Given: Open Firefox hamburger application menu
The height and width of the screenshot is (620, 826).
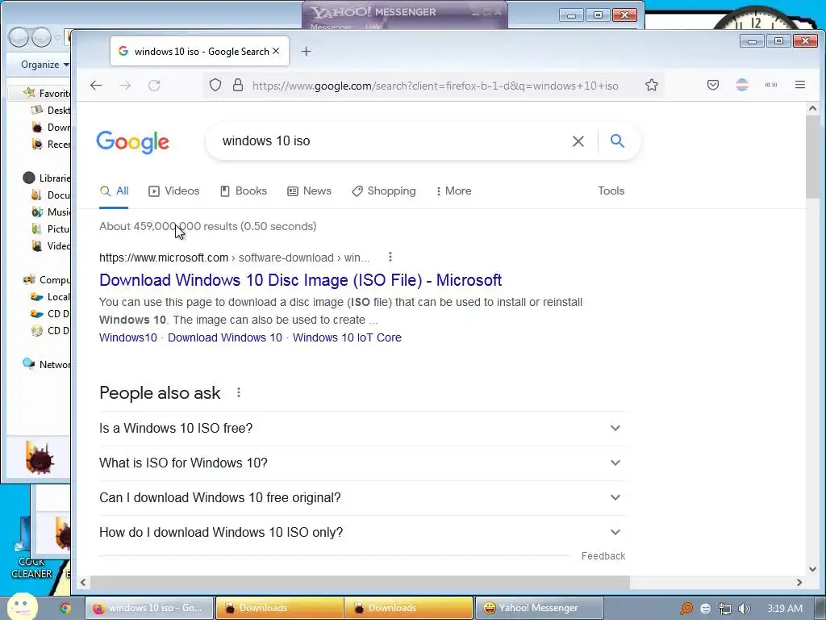Looking at the screenshot, I should pyautogui.click(x=799, y=85).
